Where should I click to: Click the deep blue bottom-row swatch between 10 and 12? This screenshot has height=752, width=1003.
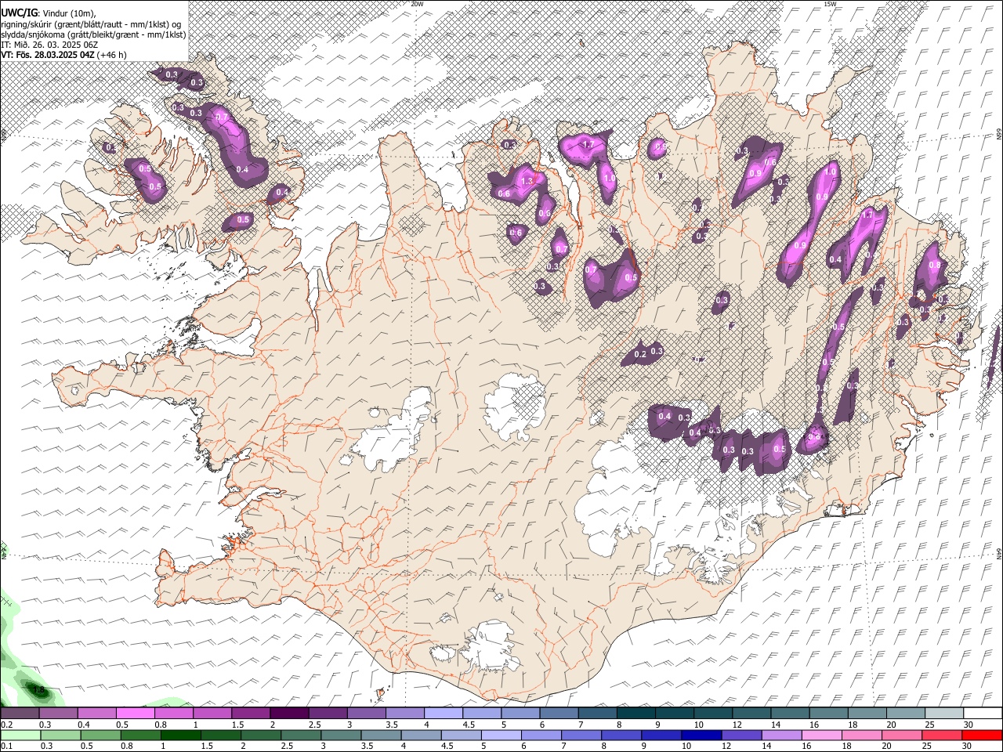click(701, 735)
